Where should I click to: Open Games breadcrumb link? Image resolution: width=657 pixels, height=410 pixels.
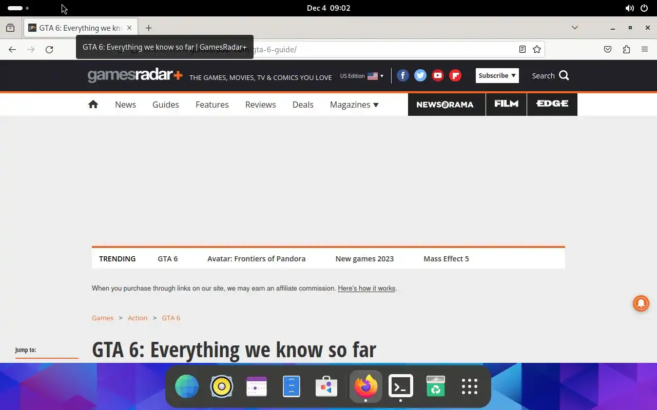coord(103,318)
